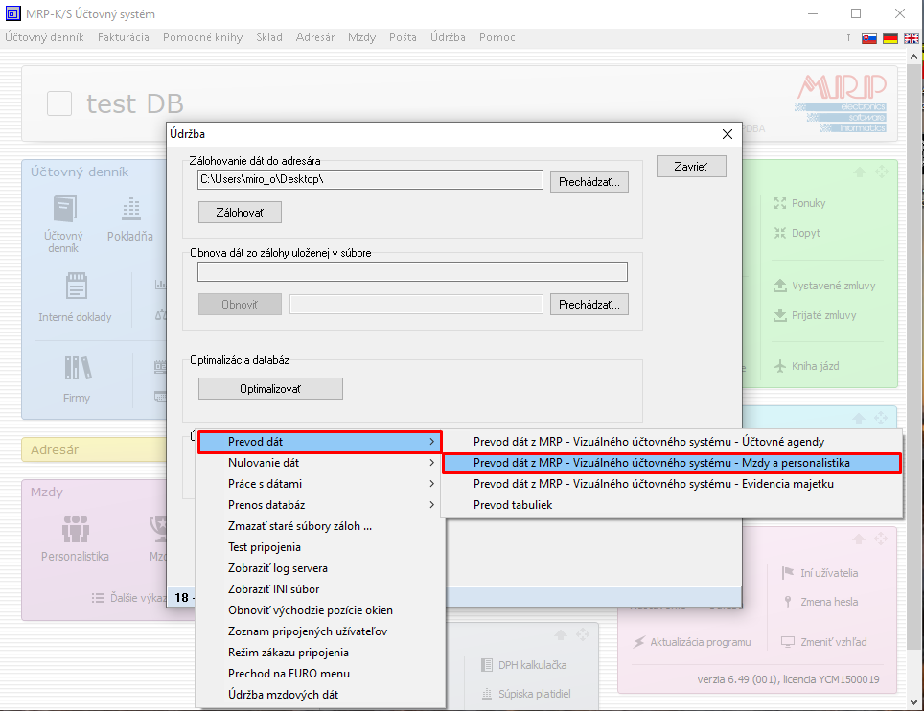Open the Fakturácia menu

(123, 37)
